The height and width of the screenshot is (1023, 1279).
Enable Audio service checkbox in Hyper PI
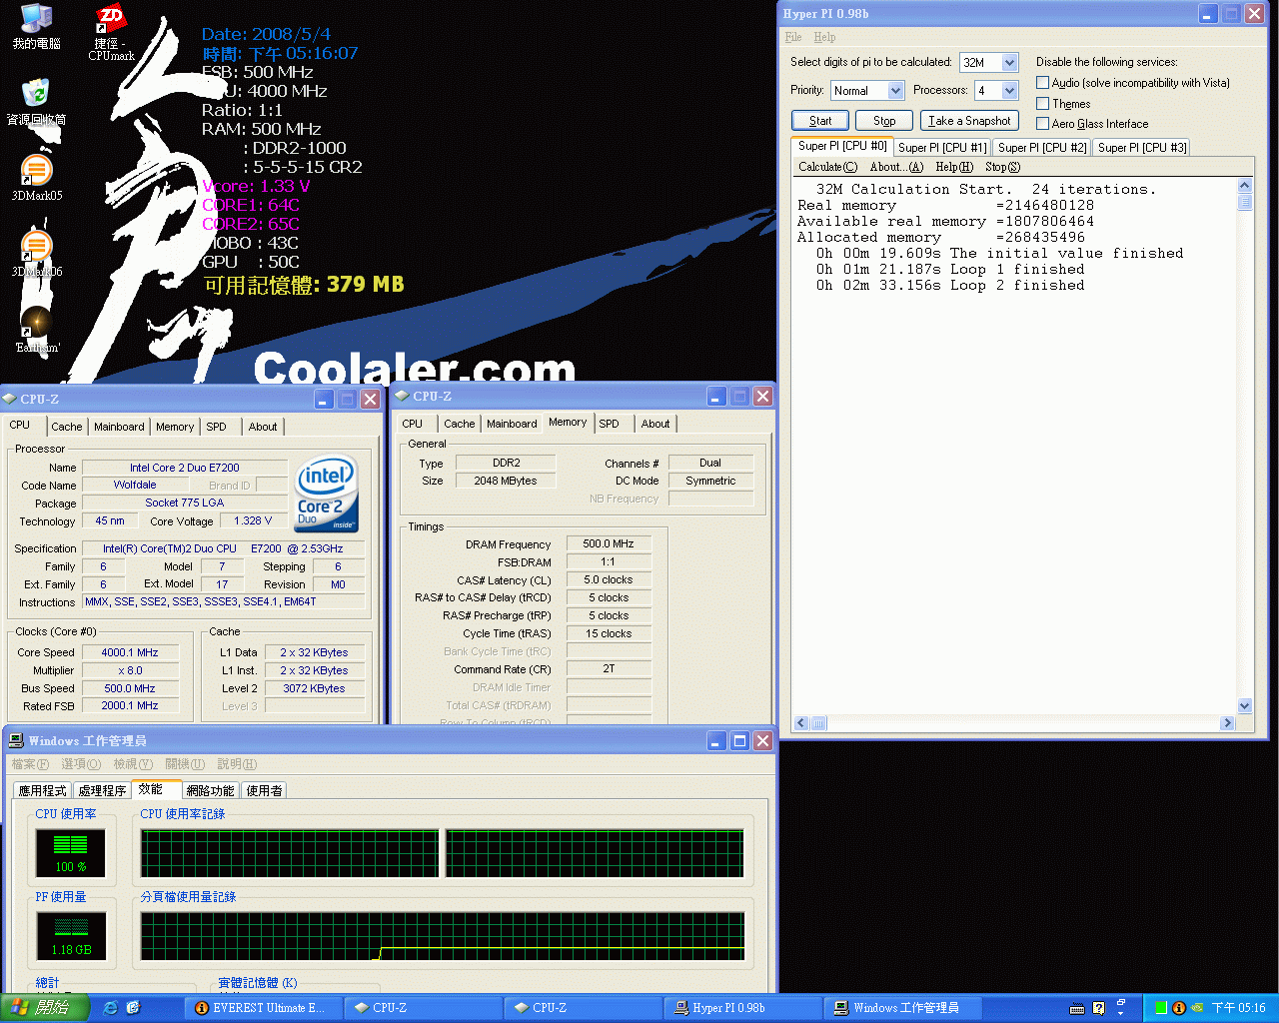(1042, 83)
